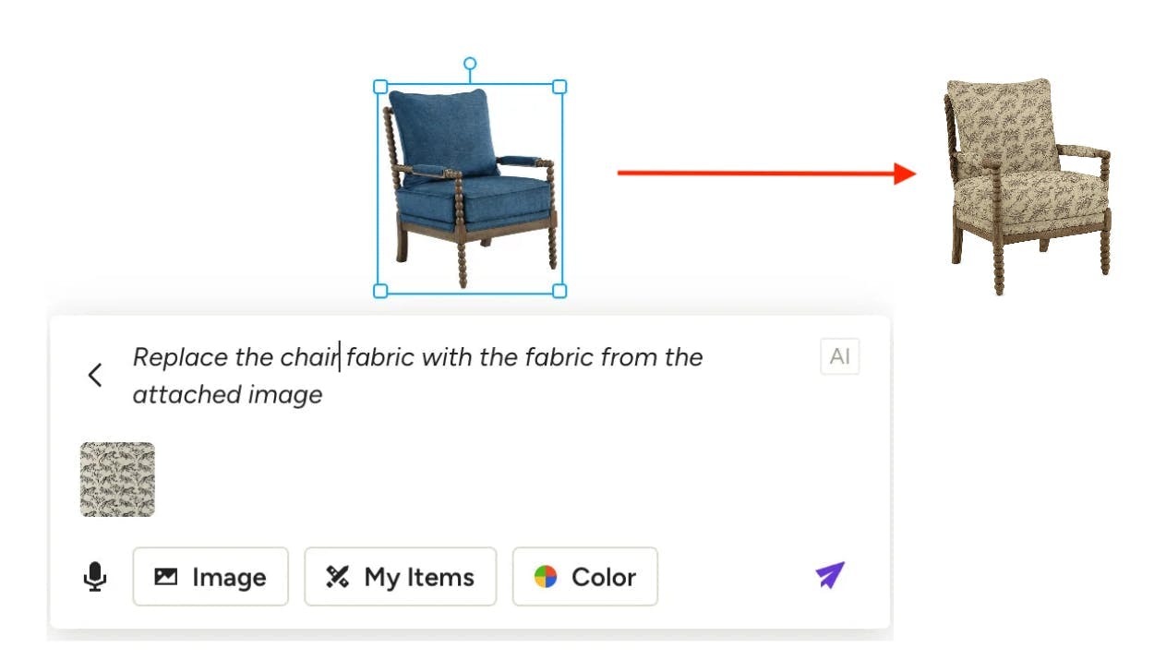Click the microphone voice input icon

pos(94,577)
